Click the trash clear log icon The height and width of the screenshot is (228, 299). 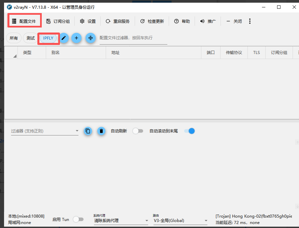tap(101, 131)
